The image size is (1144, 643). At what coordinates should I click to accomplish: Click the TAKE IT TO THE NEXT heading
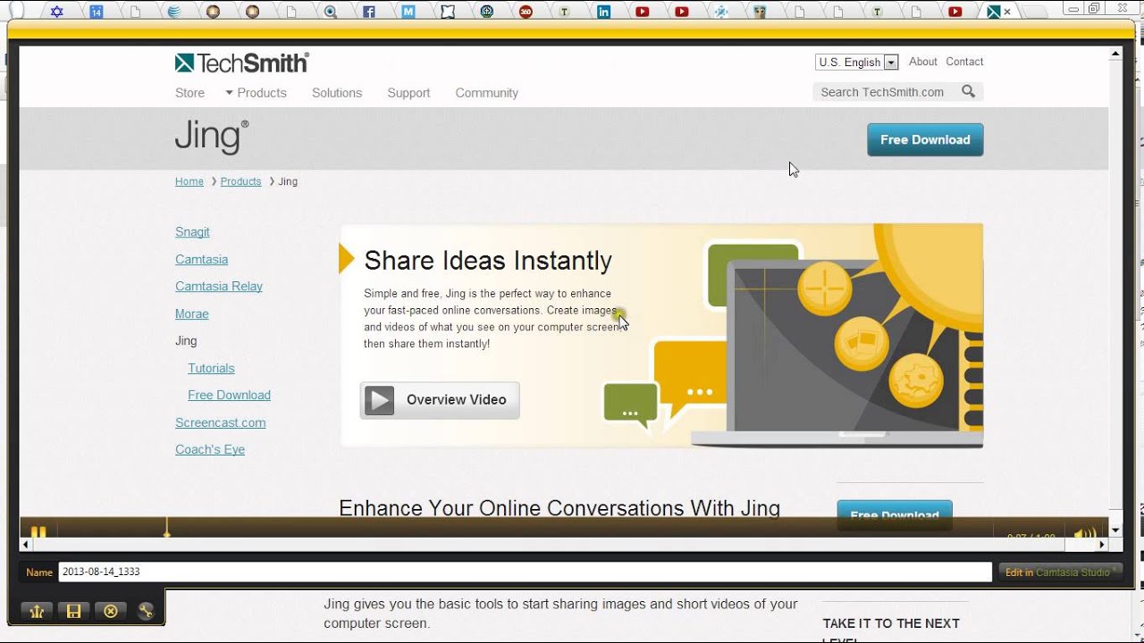891,623
